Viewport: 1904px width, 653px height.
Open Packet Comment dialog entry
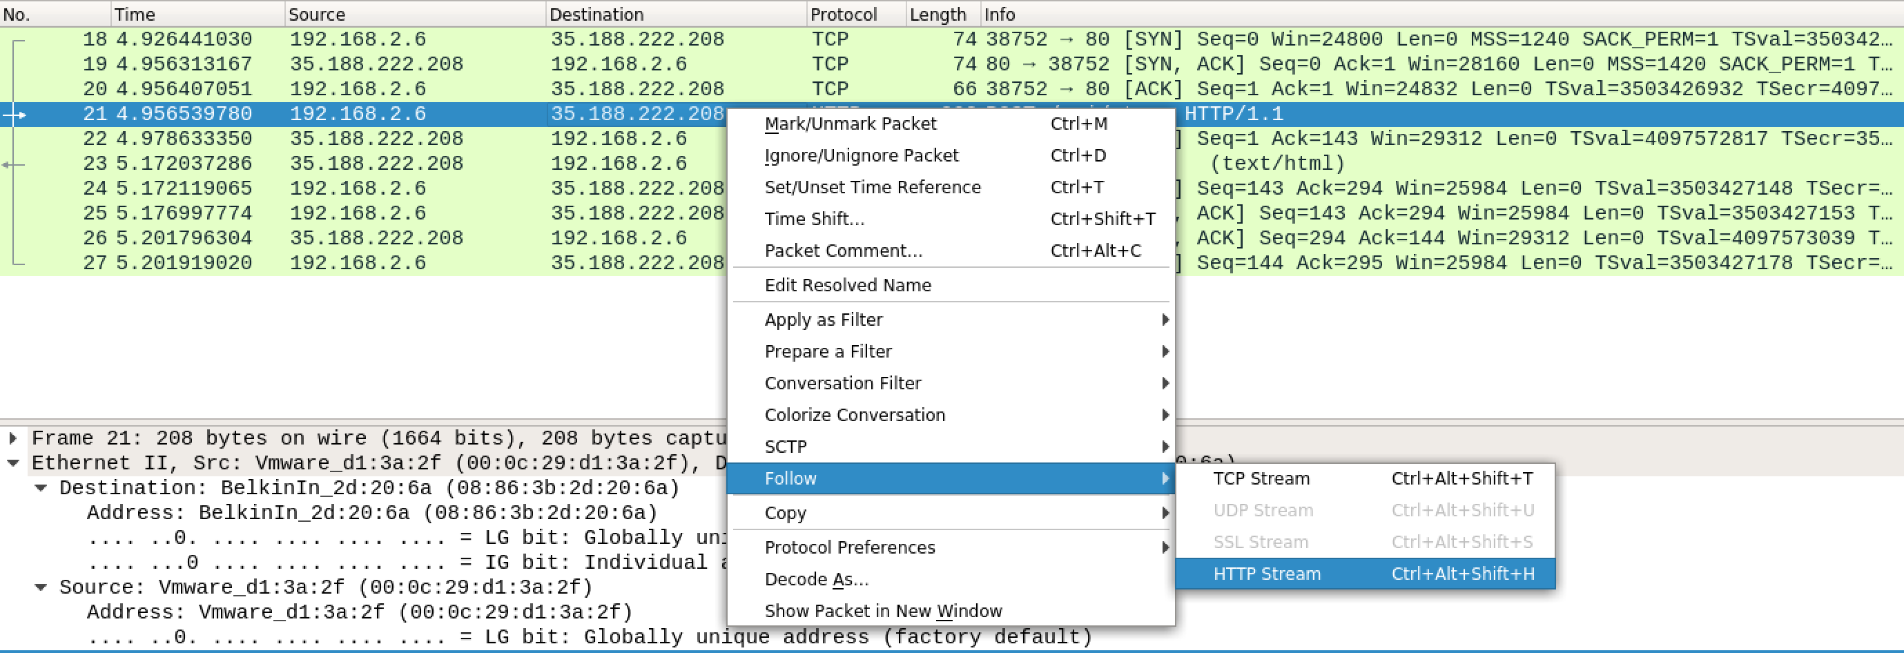[x=843, y=251]
